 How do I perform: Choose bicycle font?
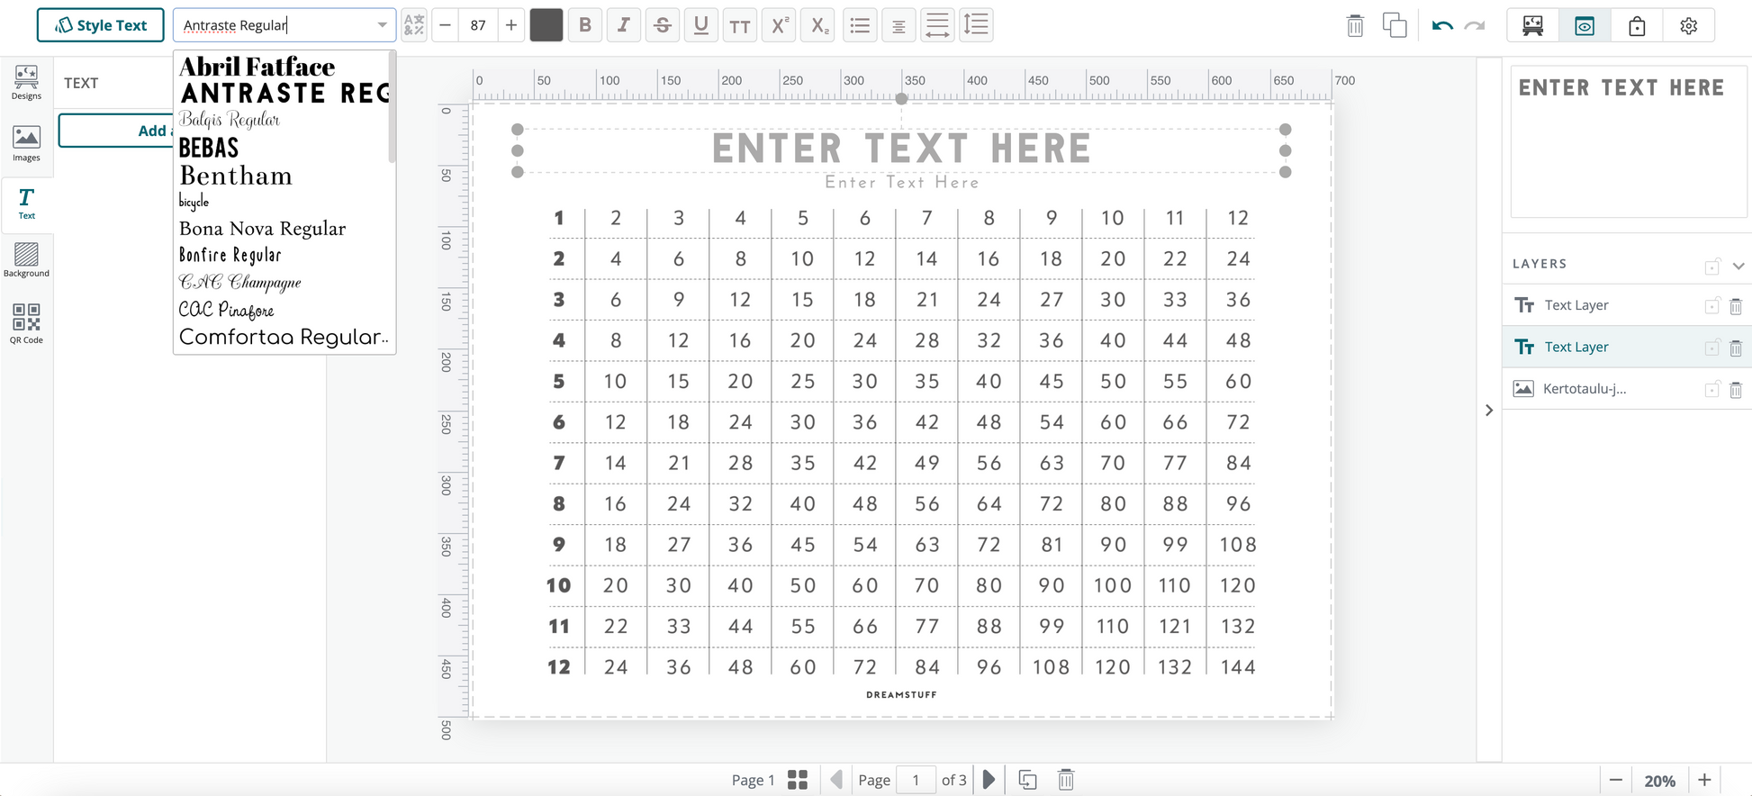(x=194, y=202)
